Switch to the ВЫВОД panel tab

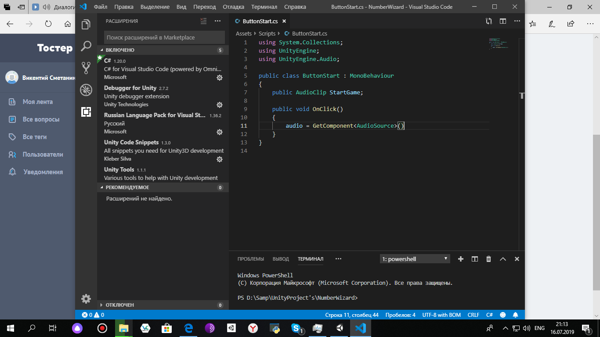281,259
